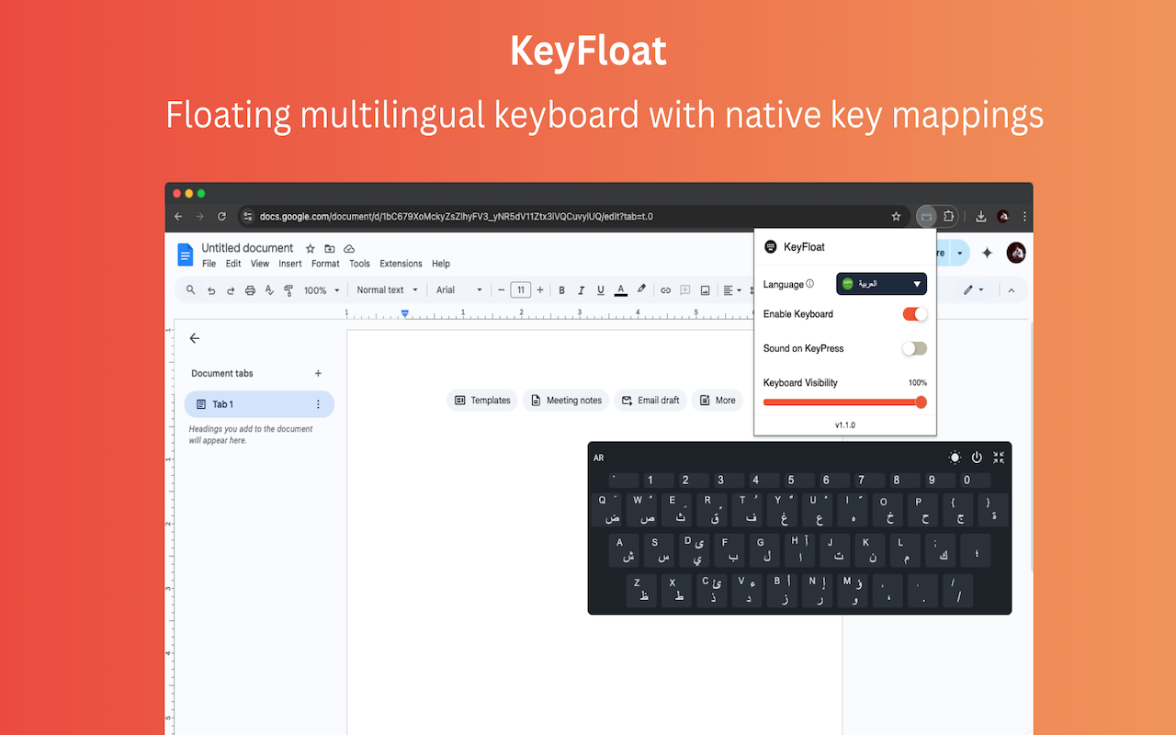This screenshot has width=1176, height=735.
Task: Open the Help menu
Action: (441, 264)
